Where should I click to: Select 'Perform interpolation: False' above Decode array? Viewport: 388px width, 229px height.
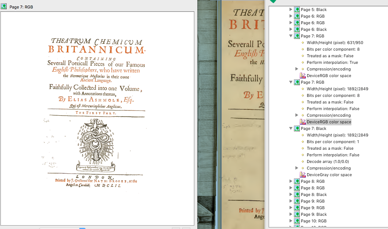(333, 155)
